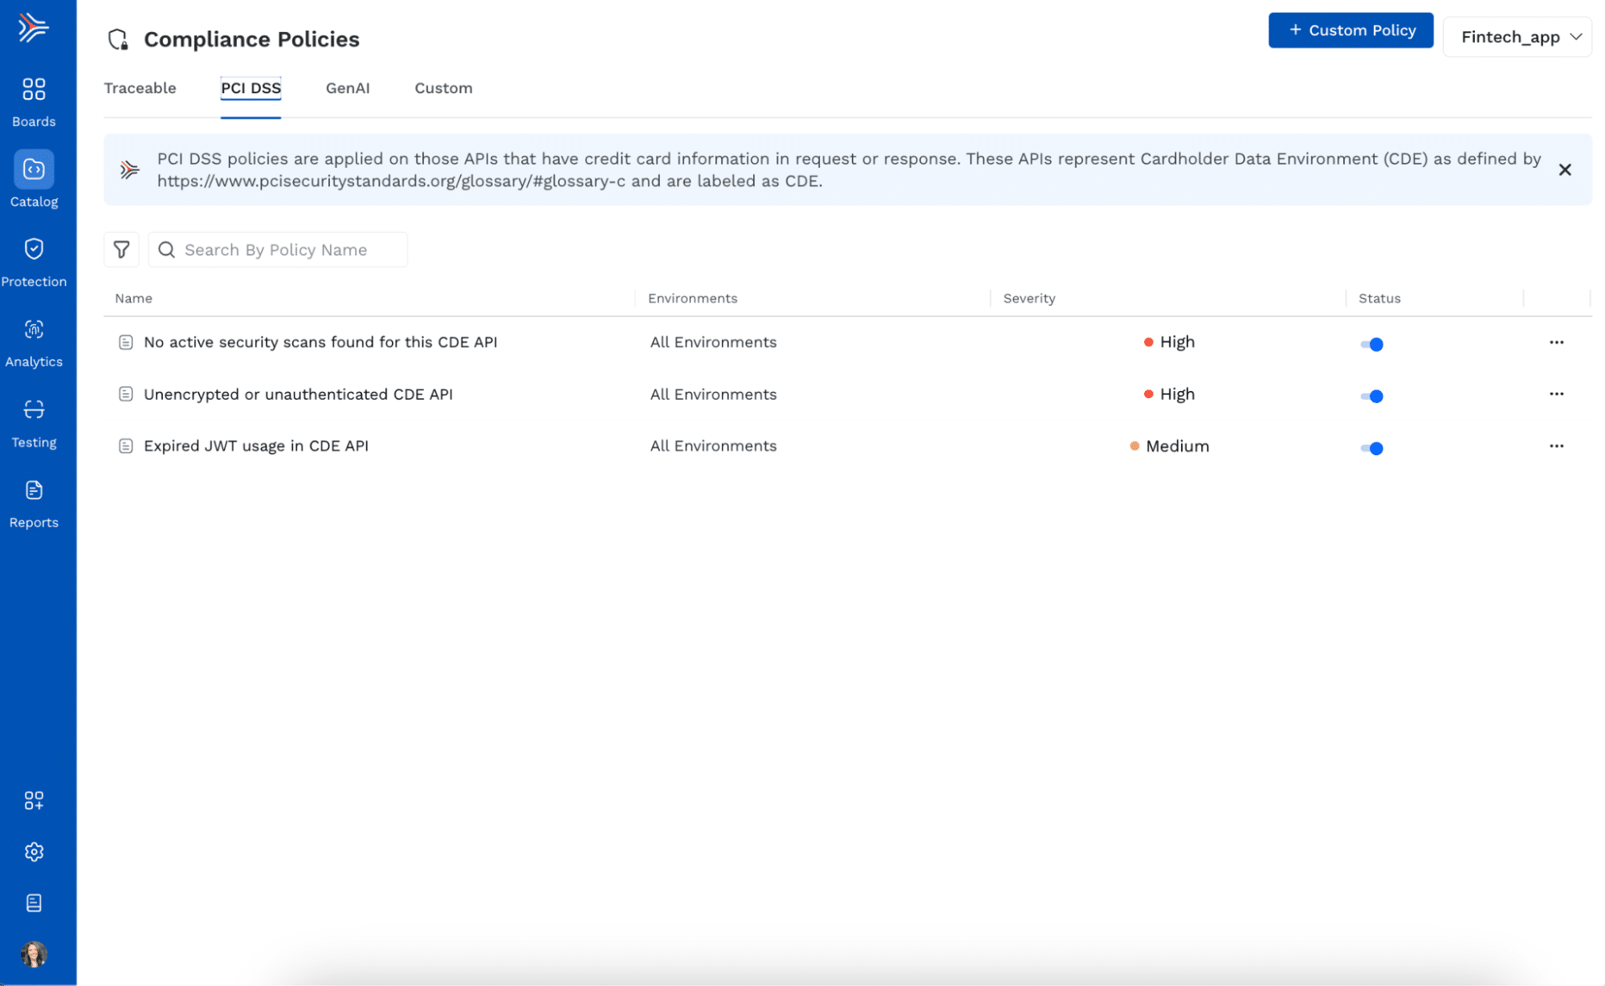Screen dimensions: 1605x986
Task: Toggle Unencrypted or unauthenticated CDE API status
Action: coord(1371,396)
